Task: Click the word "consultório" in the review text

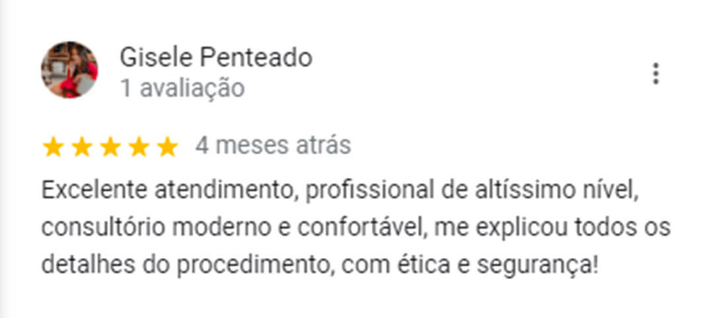Action: pyautogui.click(x=103, y=228)
